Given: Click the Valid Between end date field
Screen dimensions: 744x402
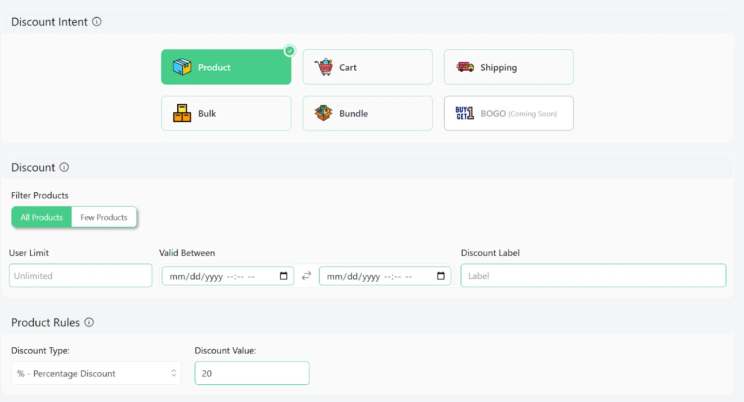Looking at the screenshot, I should coord(385,276).
